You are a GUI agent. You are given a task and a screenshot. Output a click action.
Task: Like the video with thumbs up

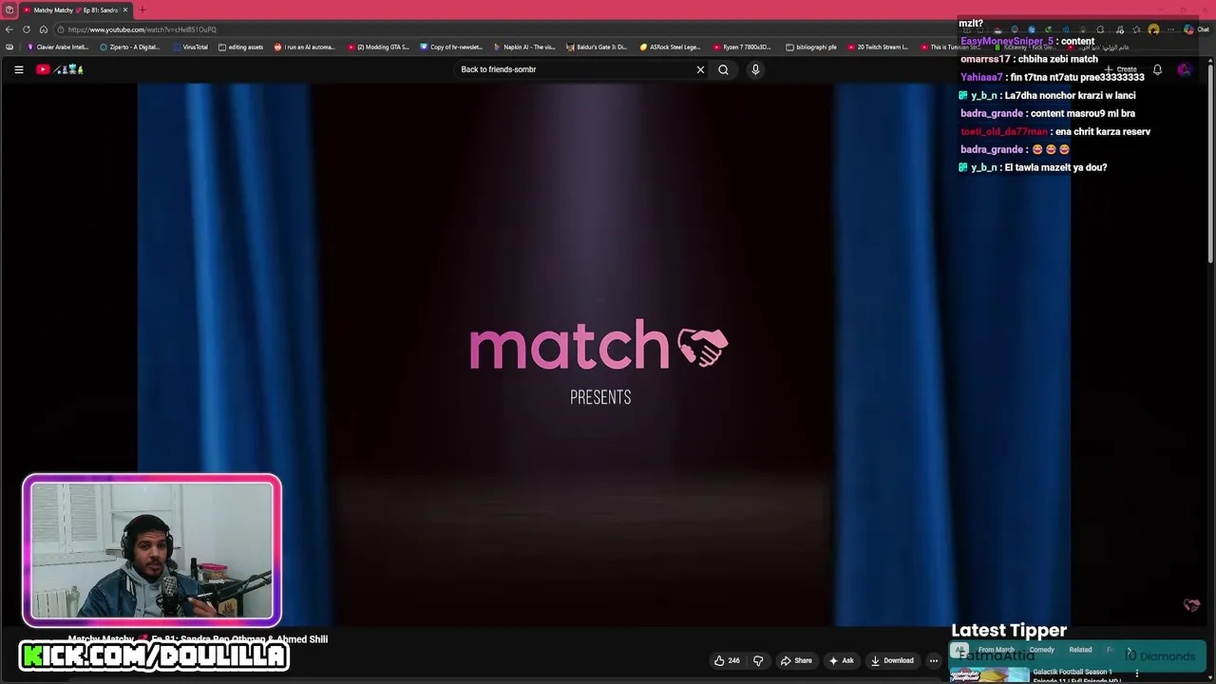728,661
